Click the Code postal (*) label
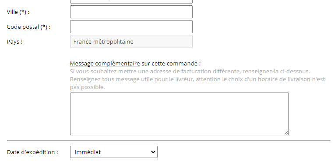This screenshot has width=334, height=165. [x=28, y=27]
